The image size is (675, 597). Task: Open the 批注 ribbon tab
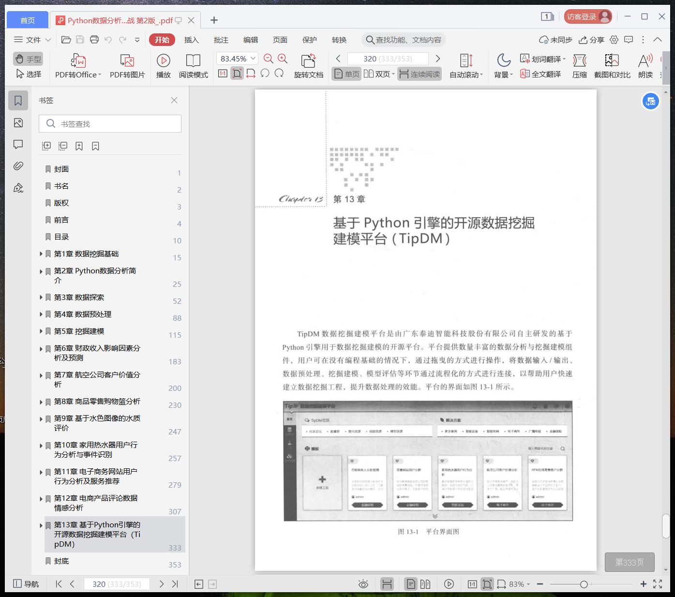pos(221,40)
